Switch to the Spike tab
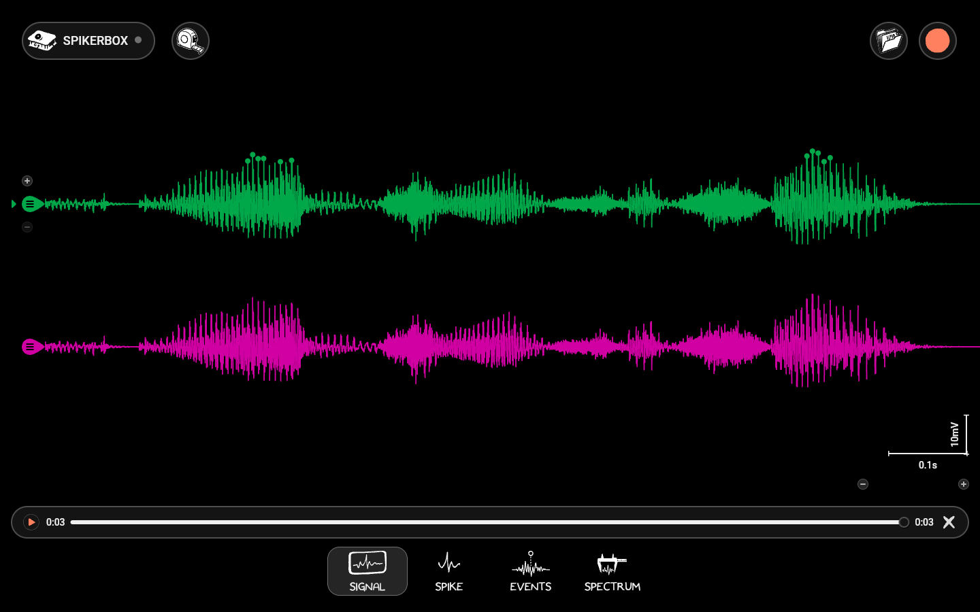This screenshot has width=980, height=612. tap(449, 571)
